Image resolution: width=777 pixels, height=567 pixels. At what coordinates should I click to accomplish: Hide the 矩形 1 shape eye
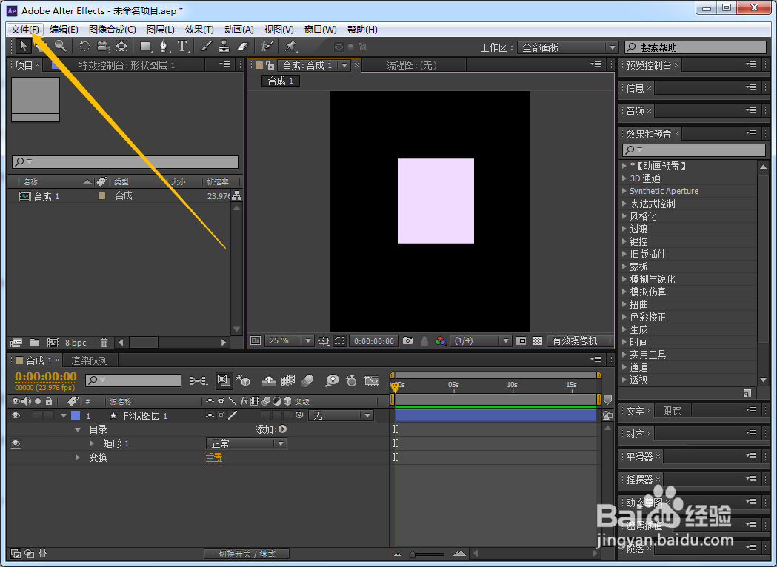[x=16, y=443]
